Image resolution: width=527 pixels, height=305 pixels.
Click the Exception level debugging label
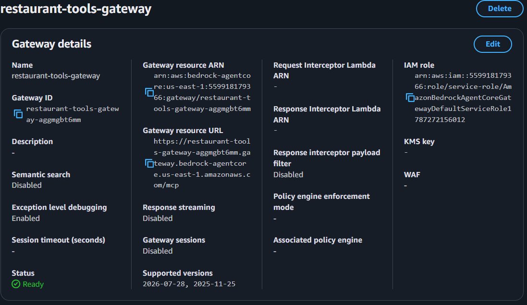click(x=59, y=207)
